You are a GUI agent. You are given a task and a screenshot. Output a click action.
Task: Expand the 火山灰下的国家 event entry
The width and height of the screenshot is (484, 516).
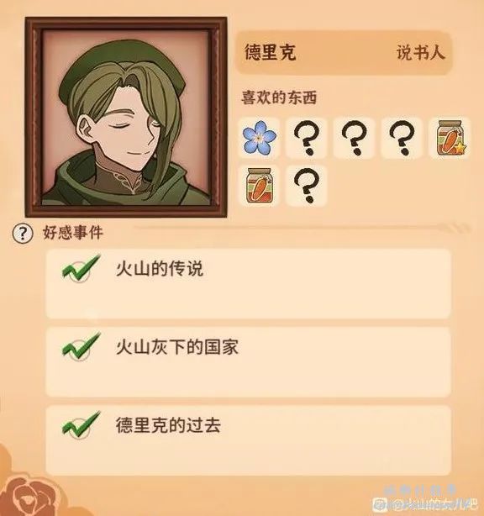coord(249,362)
